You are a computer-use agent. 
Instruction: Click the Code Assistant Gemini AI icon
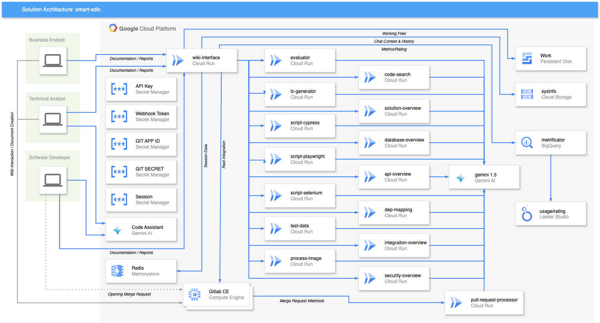click(x=117, y=230)
